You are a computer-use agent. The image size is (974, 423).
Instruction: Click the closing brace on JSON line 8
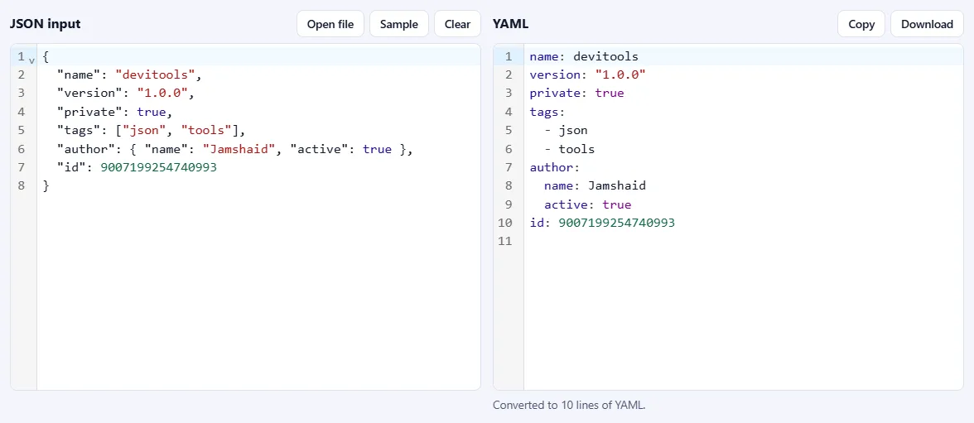46,185
